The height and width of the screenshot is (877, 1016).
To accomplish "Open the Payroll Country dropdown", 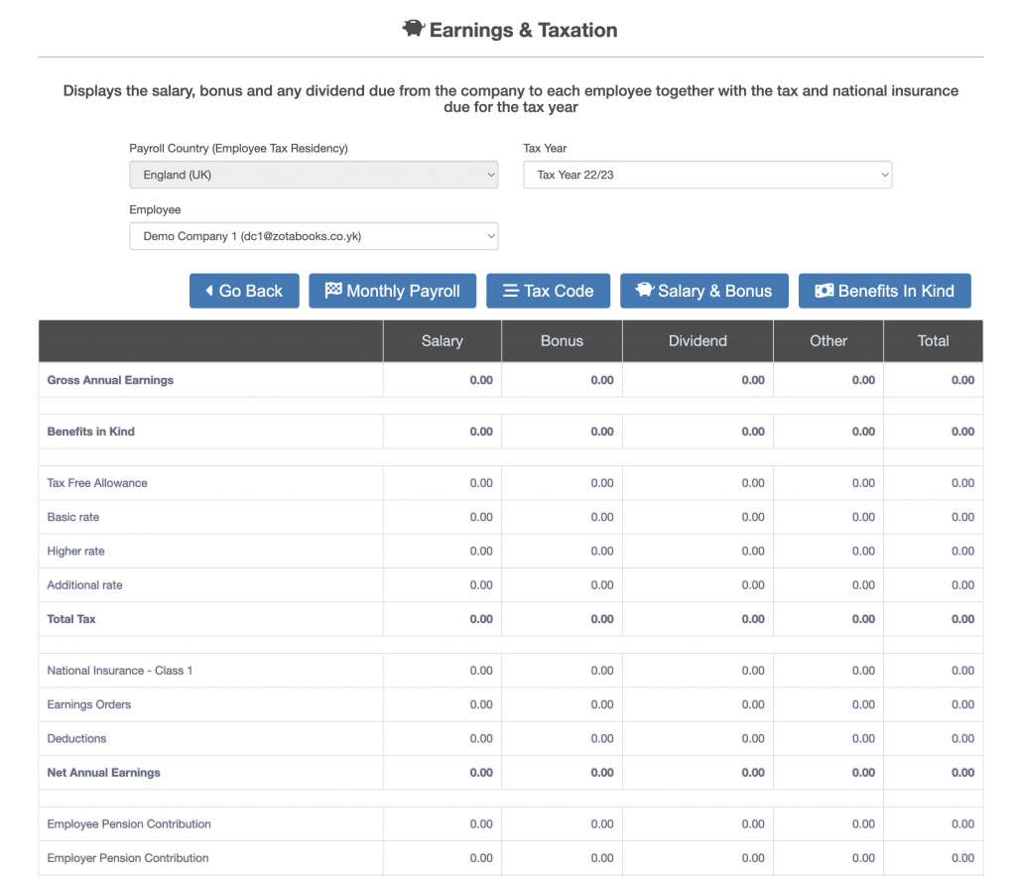I will 314,175.
